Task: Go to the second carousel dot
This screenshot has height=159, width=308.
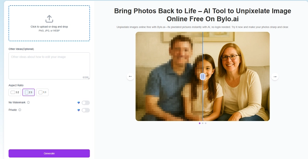Action: click(x=203, y=123)
